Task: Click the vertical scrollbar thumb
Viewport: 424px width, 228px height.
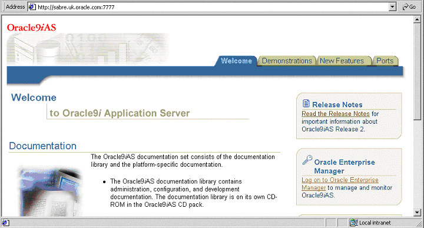Action: point(417,72)
